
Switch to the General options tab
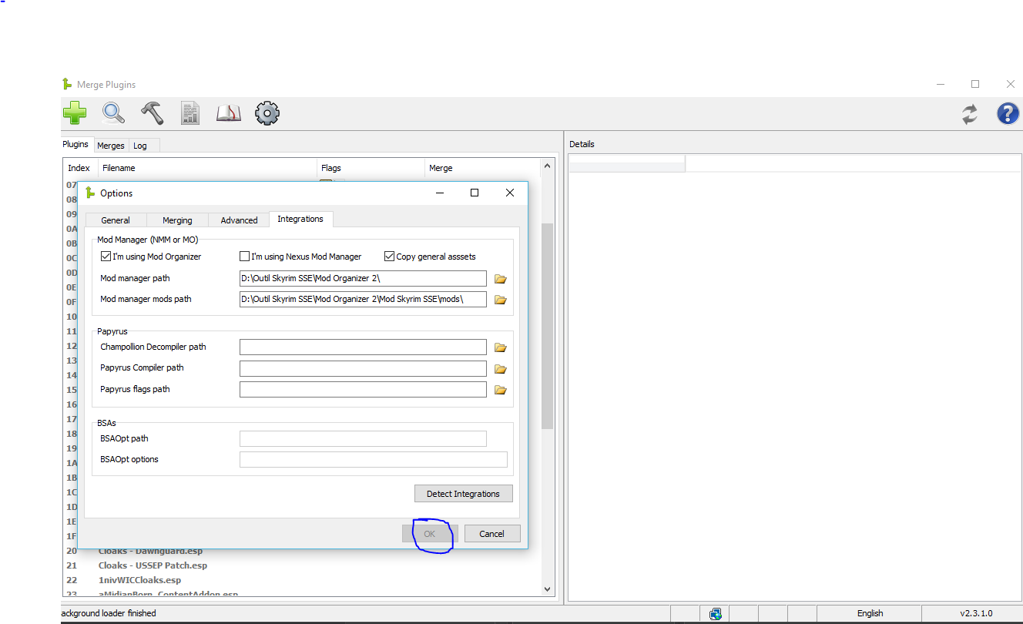[116, 220]
